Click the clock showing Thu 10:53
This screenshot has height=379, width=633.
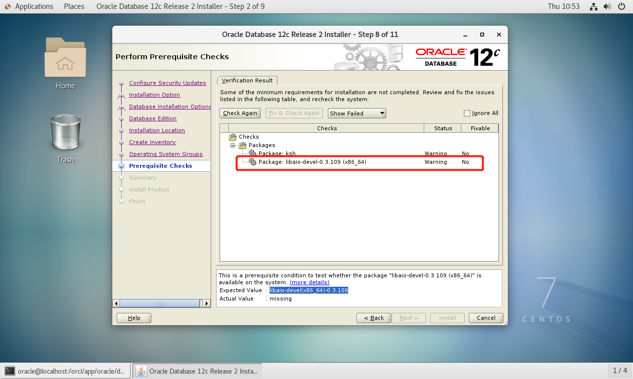tap(563, 6)
